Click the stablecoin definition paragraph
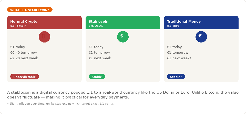 [123, 95]
